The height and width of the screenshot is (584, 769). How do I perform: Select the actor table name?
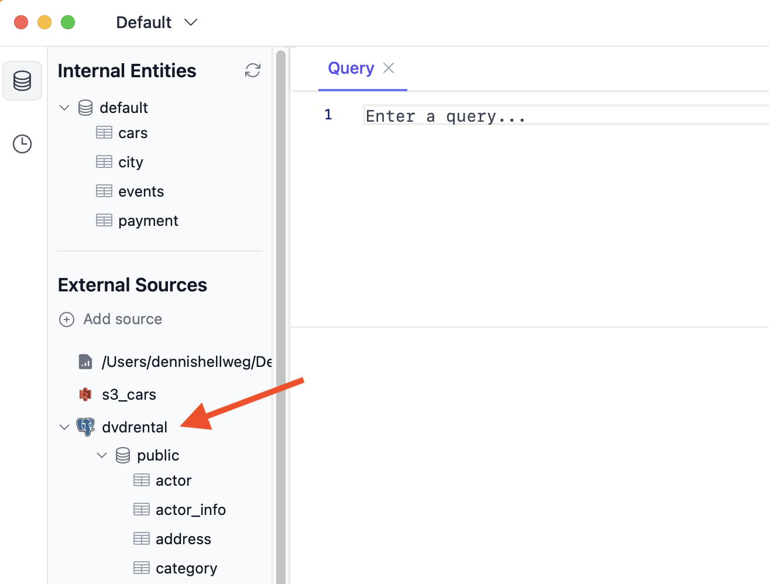coord(173,481)
